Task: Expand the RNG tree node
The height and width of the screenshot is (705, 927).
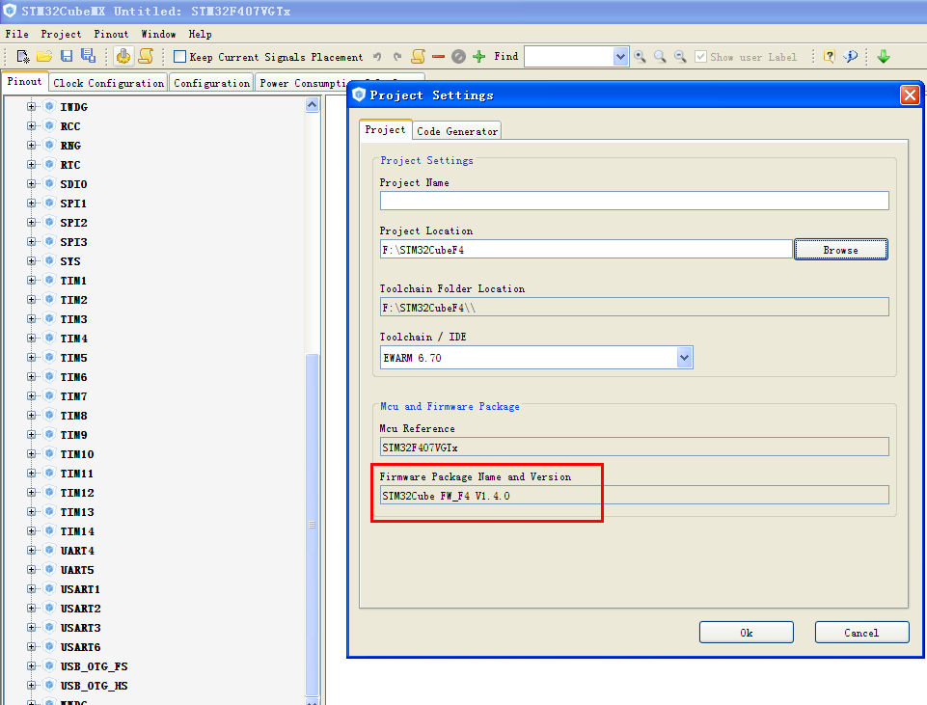Action: (31, 145)
